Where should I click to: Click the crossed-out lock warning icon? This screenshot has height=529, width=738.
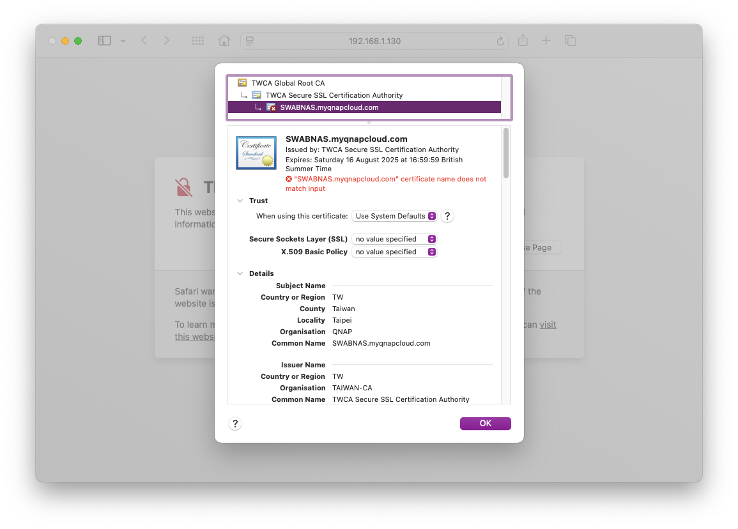click(x=183, y=187)
